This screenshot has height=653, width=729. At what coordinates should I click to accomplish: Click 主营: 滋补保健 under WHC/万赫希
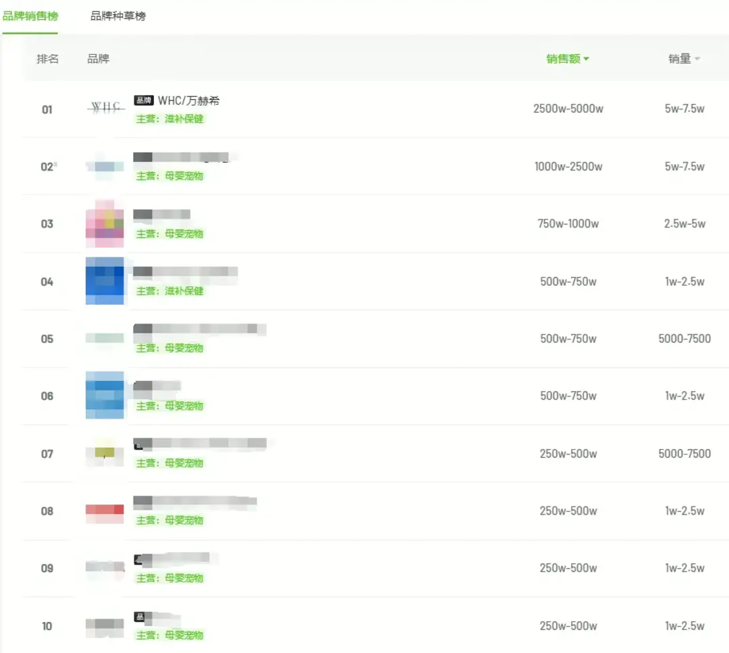pos(169,119)
